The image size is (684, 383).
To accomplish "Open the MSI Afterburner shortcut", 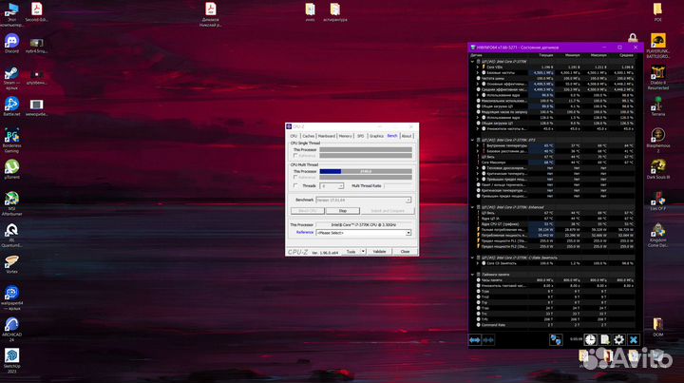I will 11,203.
